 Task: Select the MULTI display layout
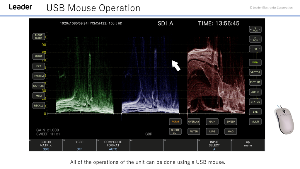(x=255, y=121)
